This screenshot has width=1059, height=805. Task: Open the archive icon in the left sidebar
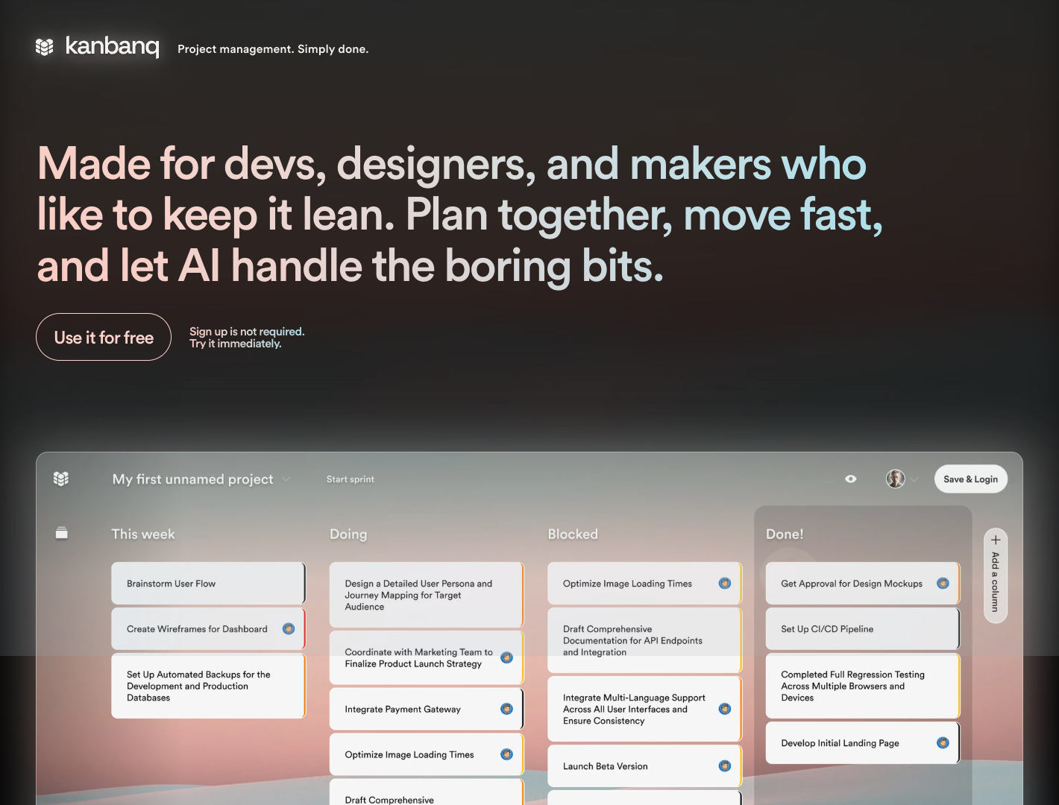coord(61,533)
